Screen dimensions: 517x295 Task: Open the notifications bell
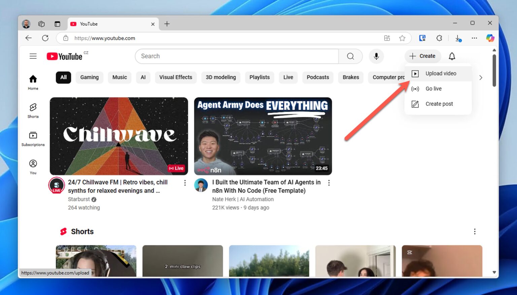pos(452,56)
